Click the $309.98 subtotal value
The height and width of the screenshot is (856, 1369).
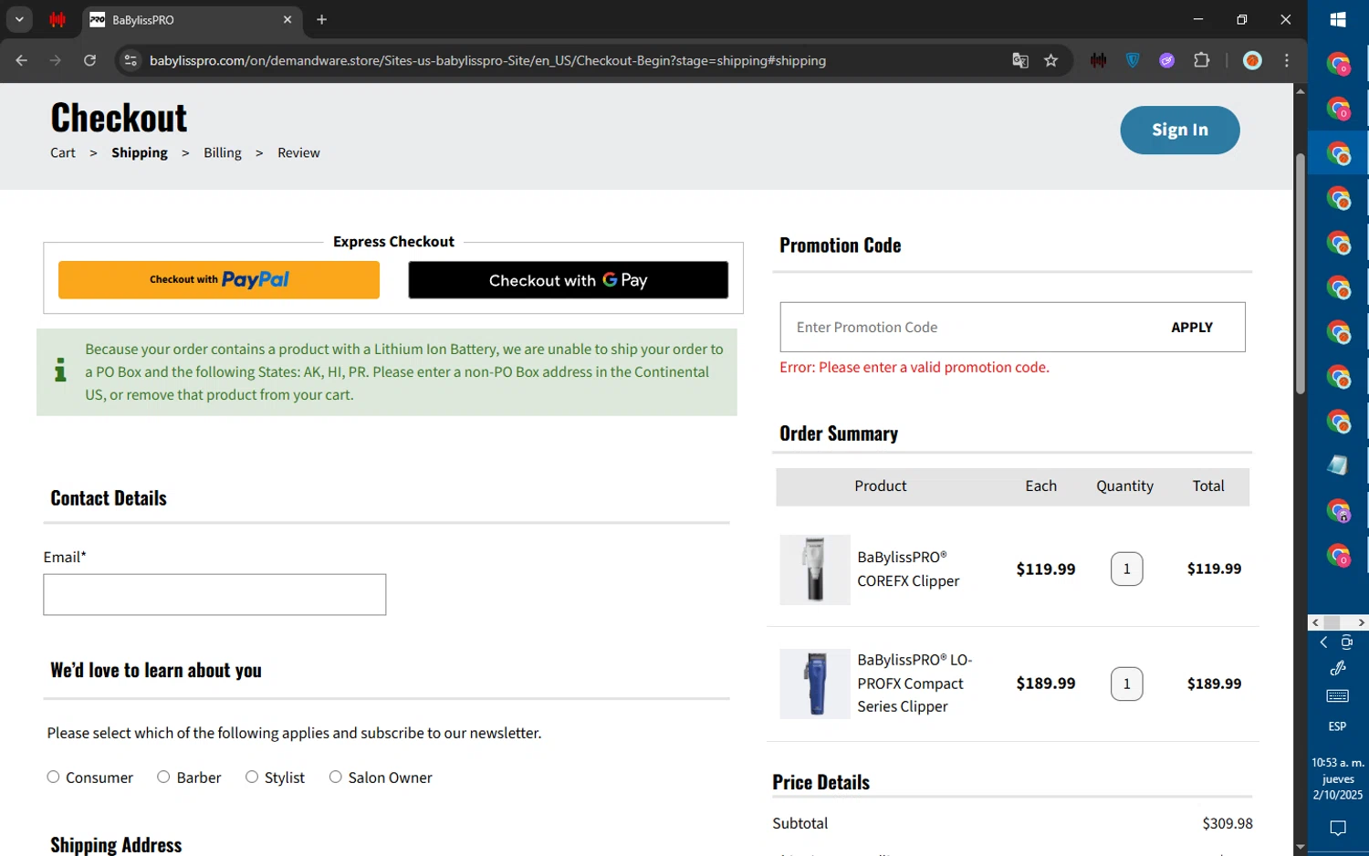pyautogui.click(x=1228, y=823)
